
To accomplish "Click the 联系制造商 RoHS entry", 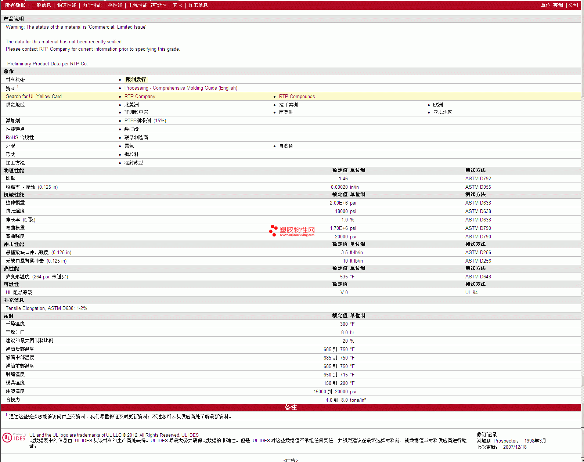I will 136,137.
